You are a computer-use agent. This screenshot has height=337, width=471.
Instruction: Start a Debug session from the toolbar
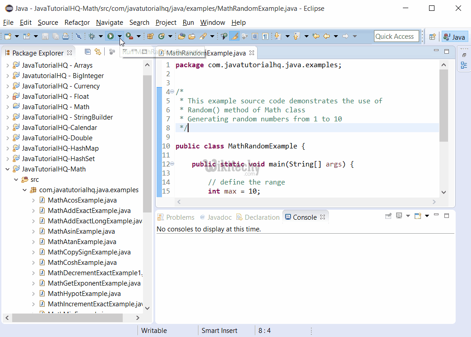coord(92,37)
